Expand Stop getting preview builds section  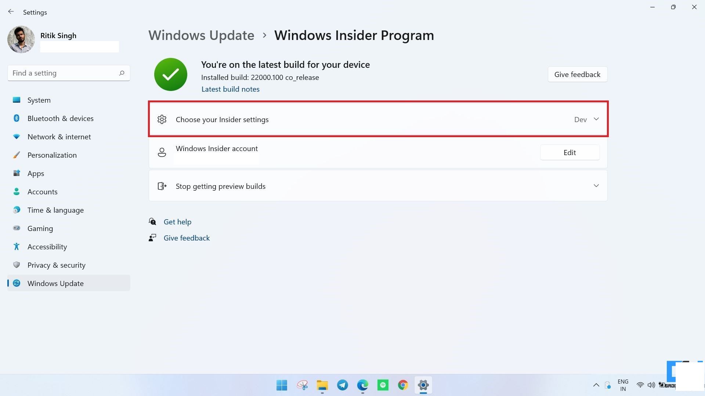tap(596, 186)
